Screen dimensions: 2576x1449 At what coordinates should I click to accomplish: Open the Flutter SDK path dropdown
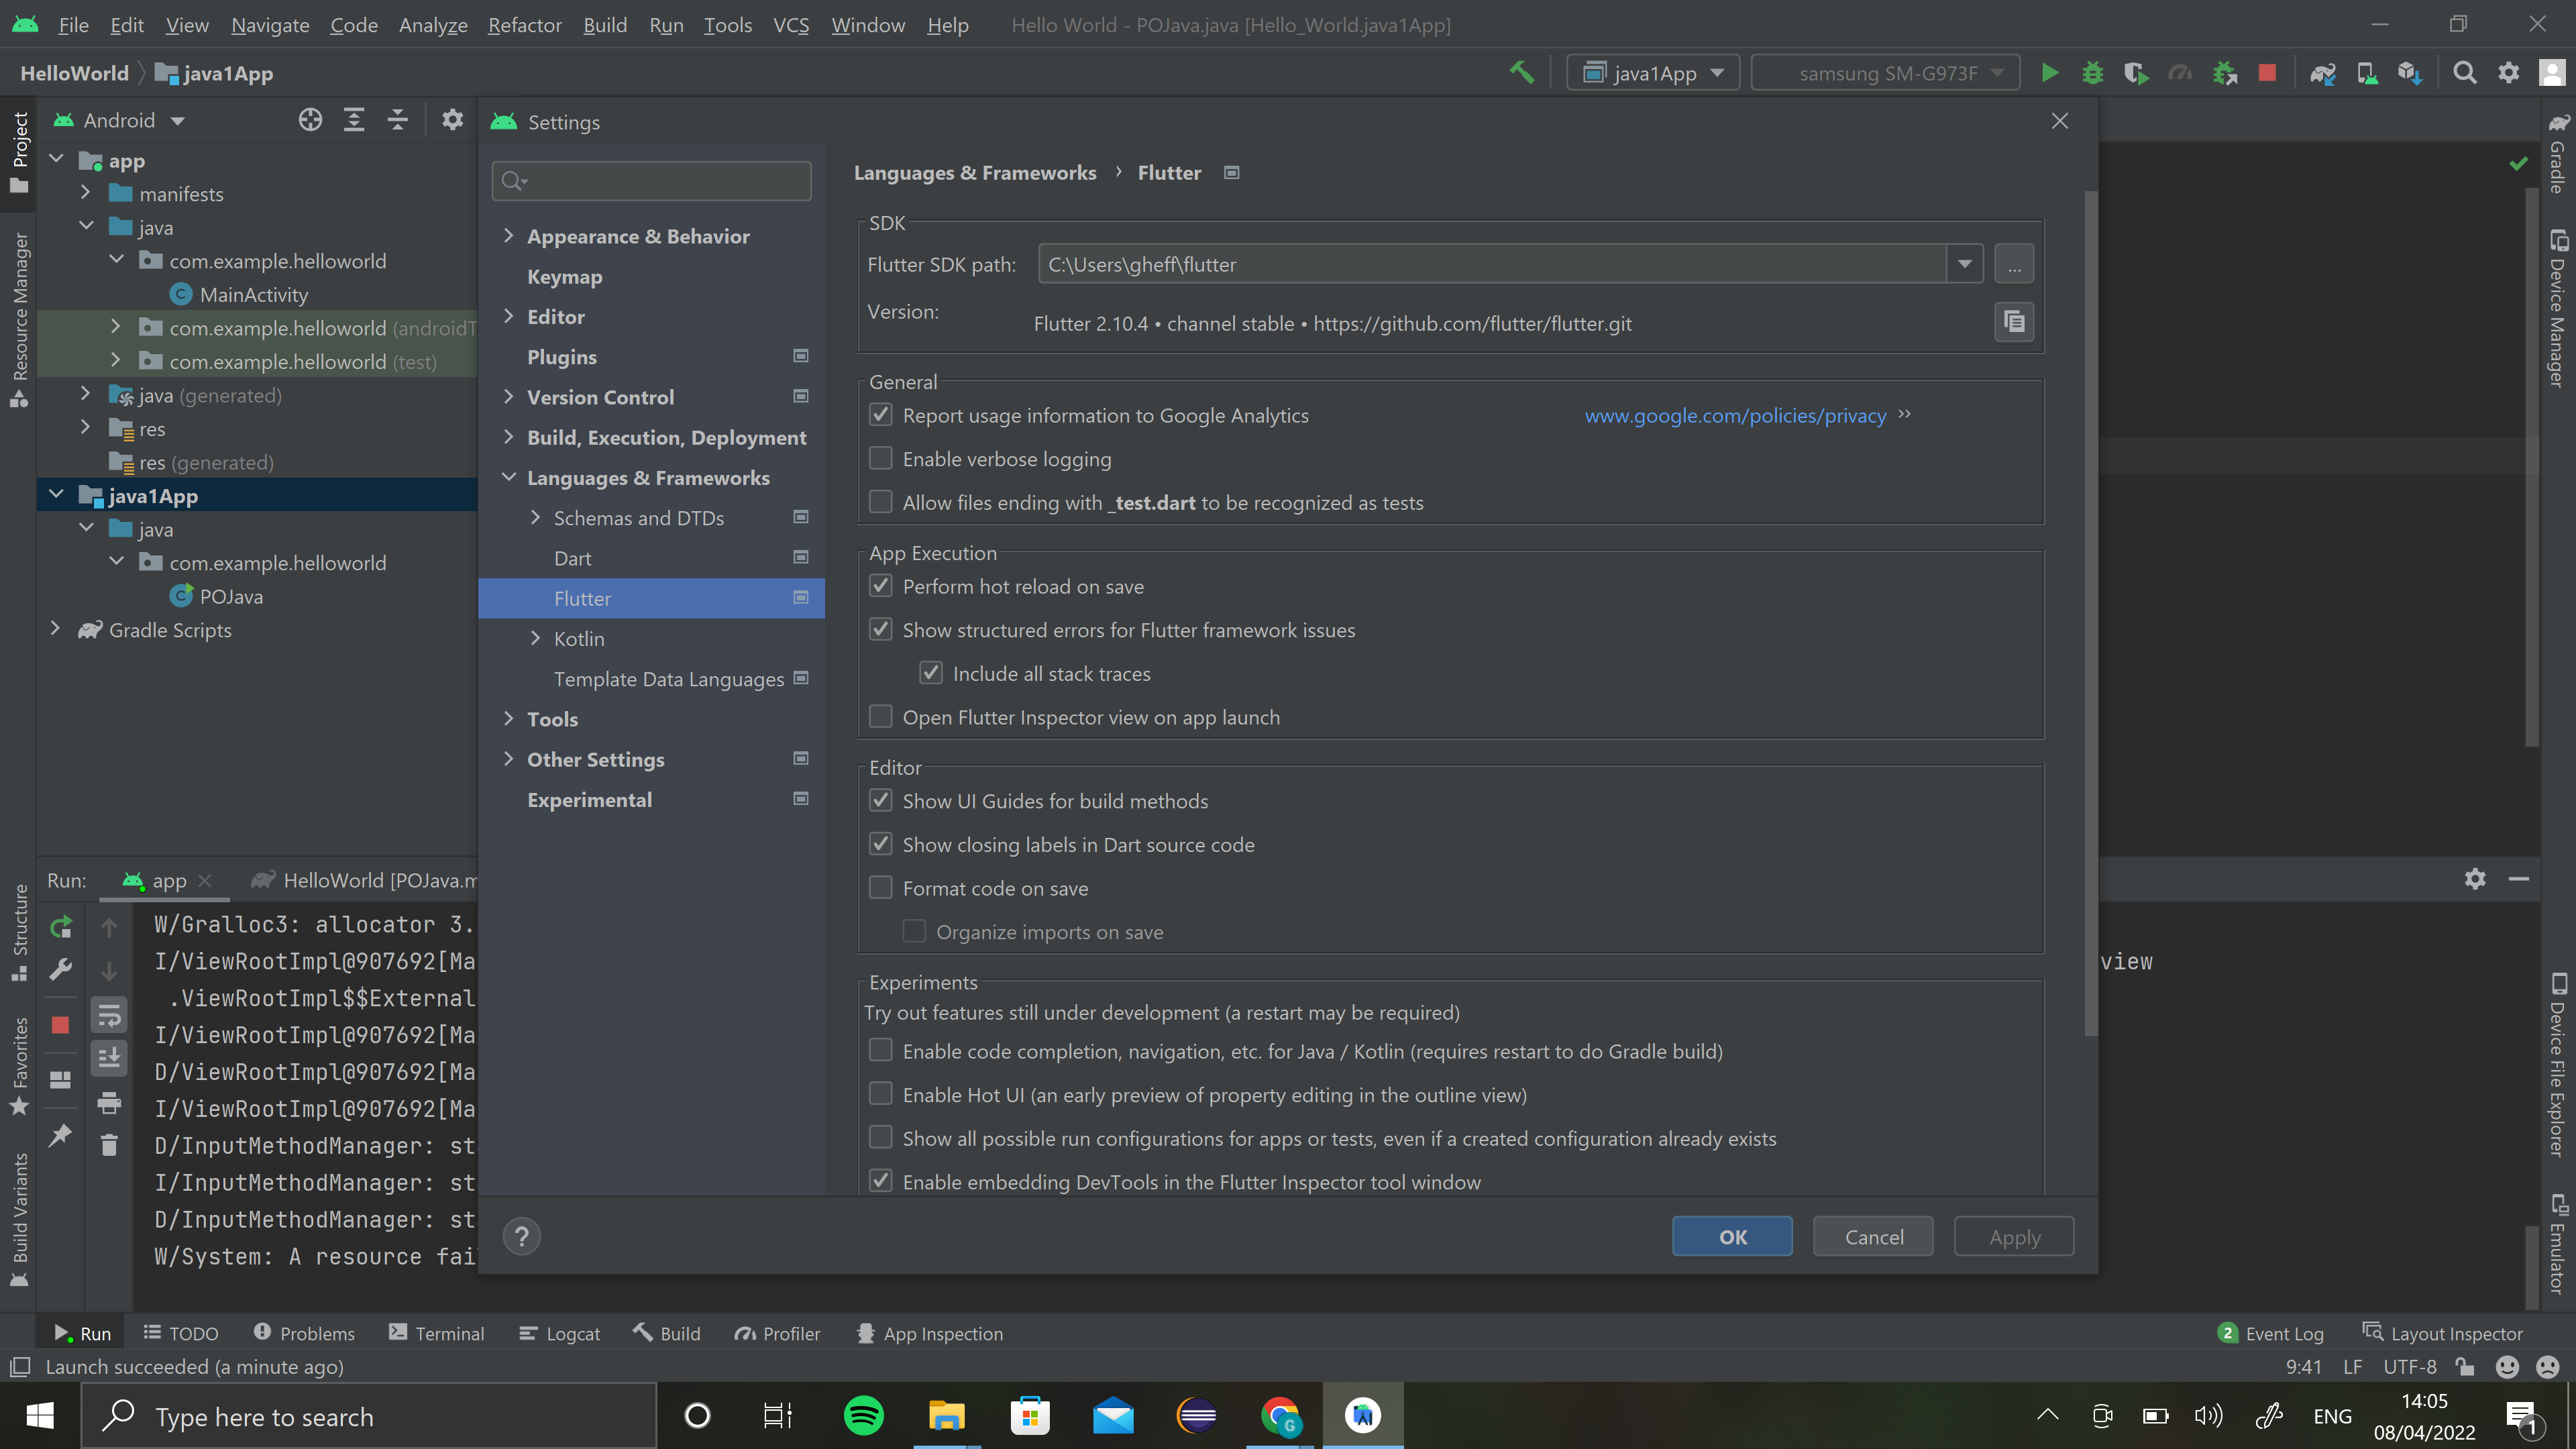point(1964,264)
